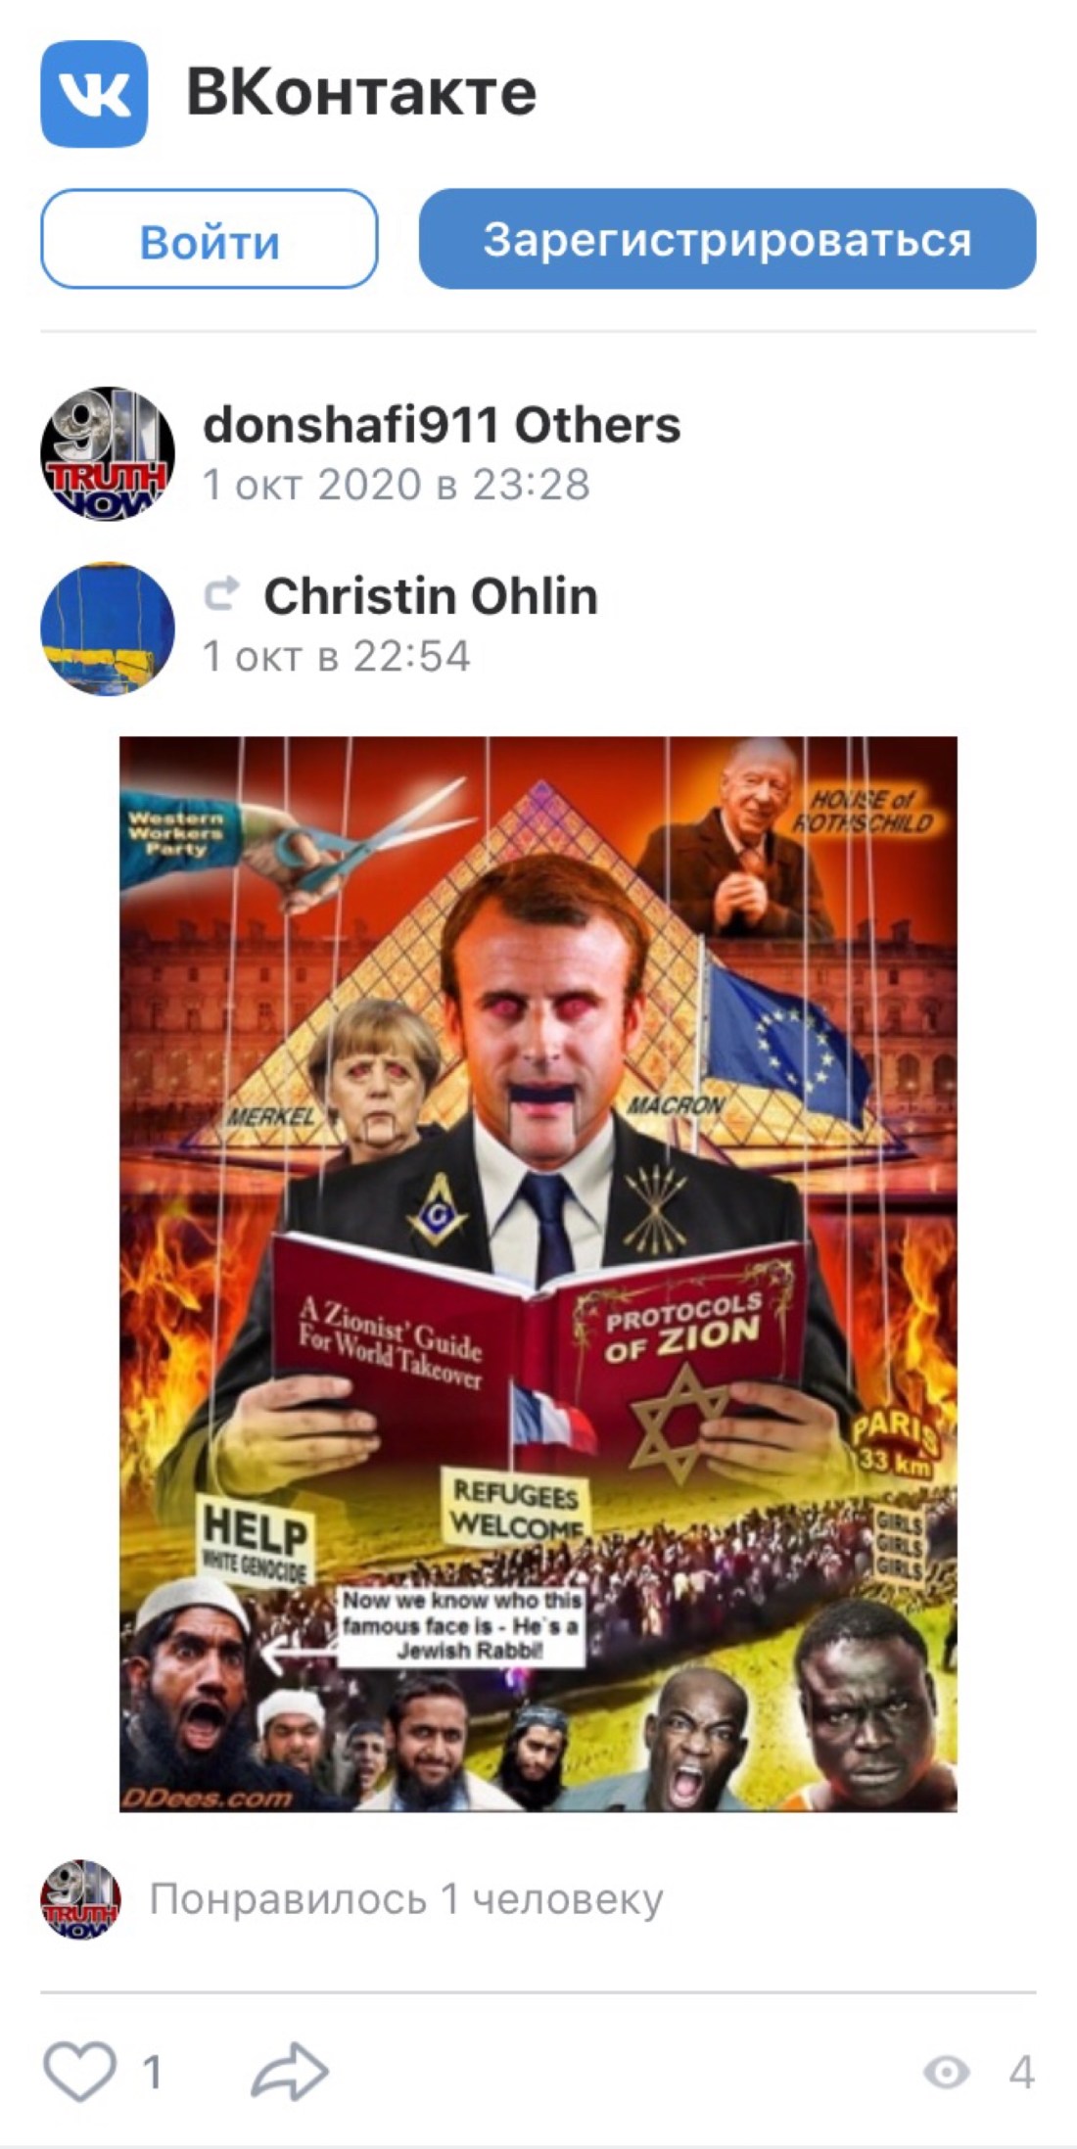Click the liker's small avatar icon

[80, 1899]
